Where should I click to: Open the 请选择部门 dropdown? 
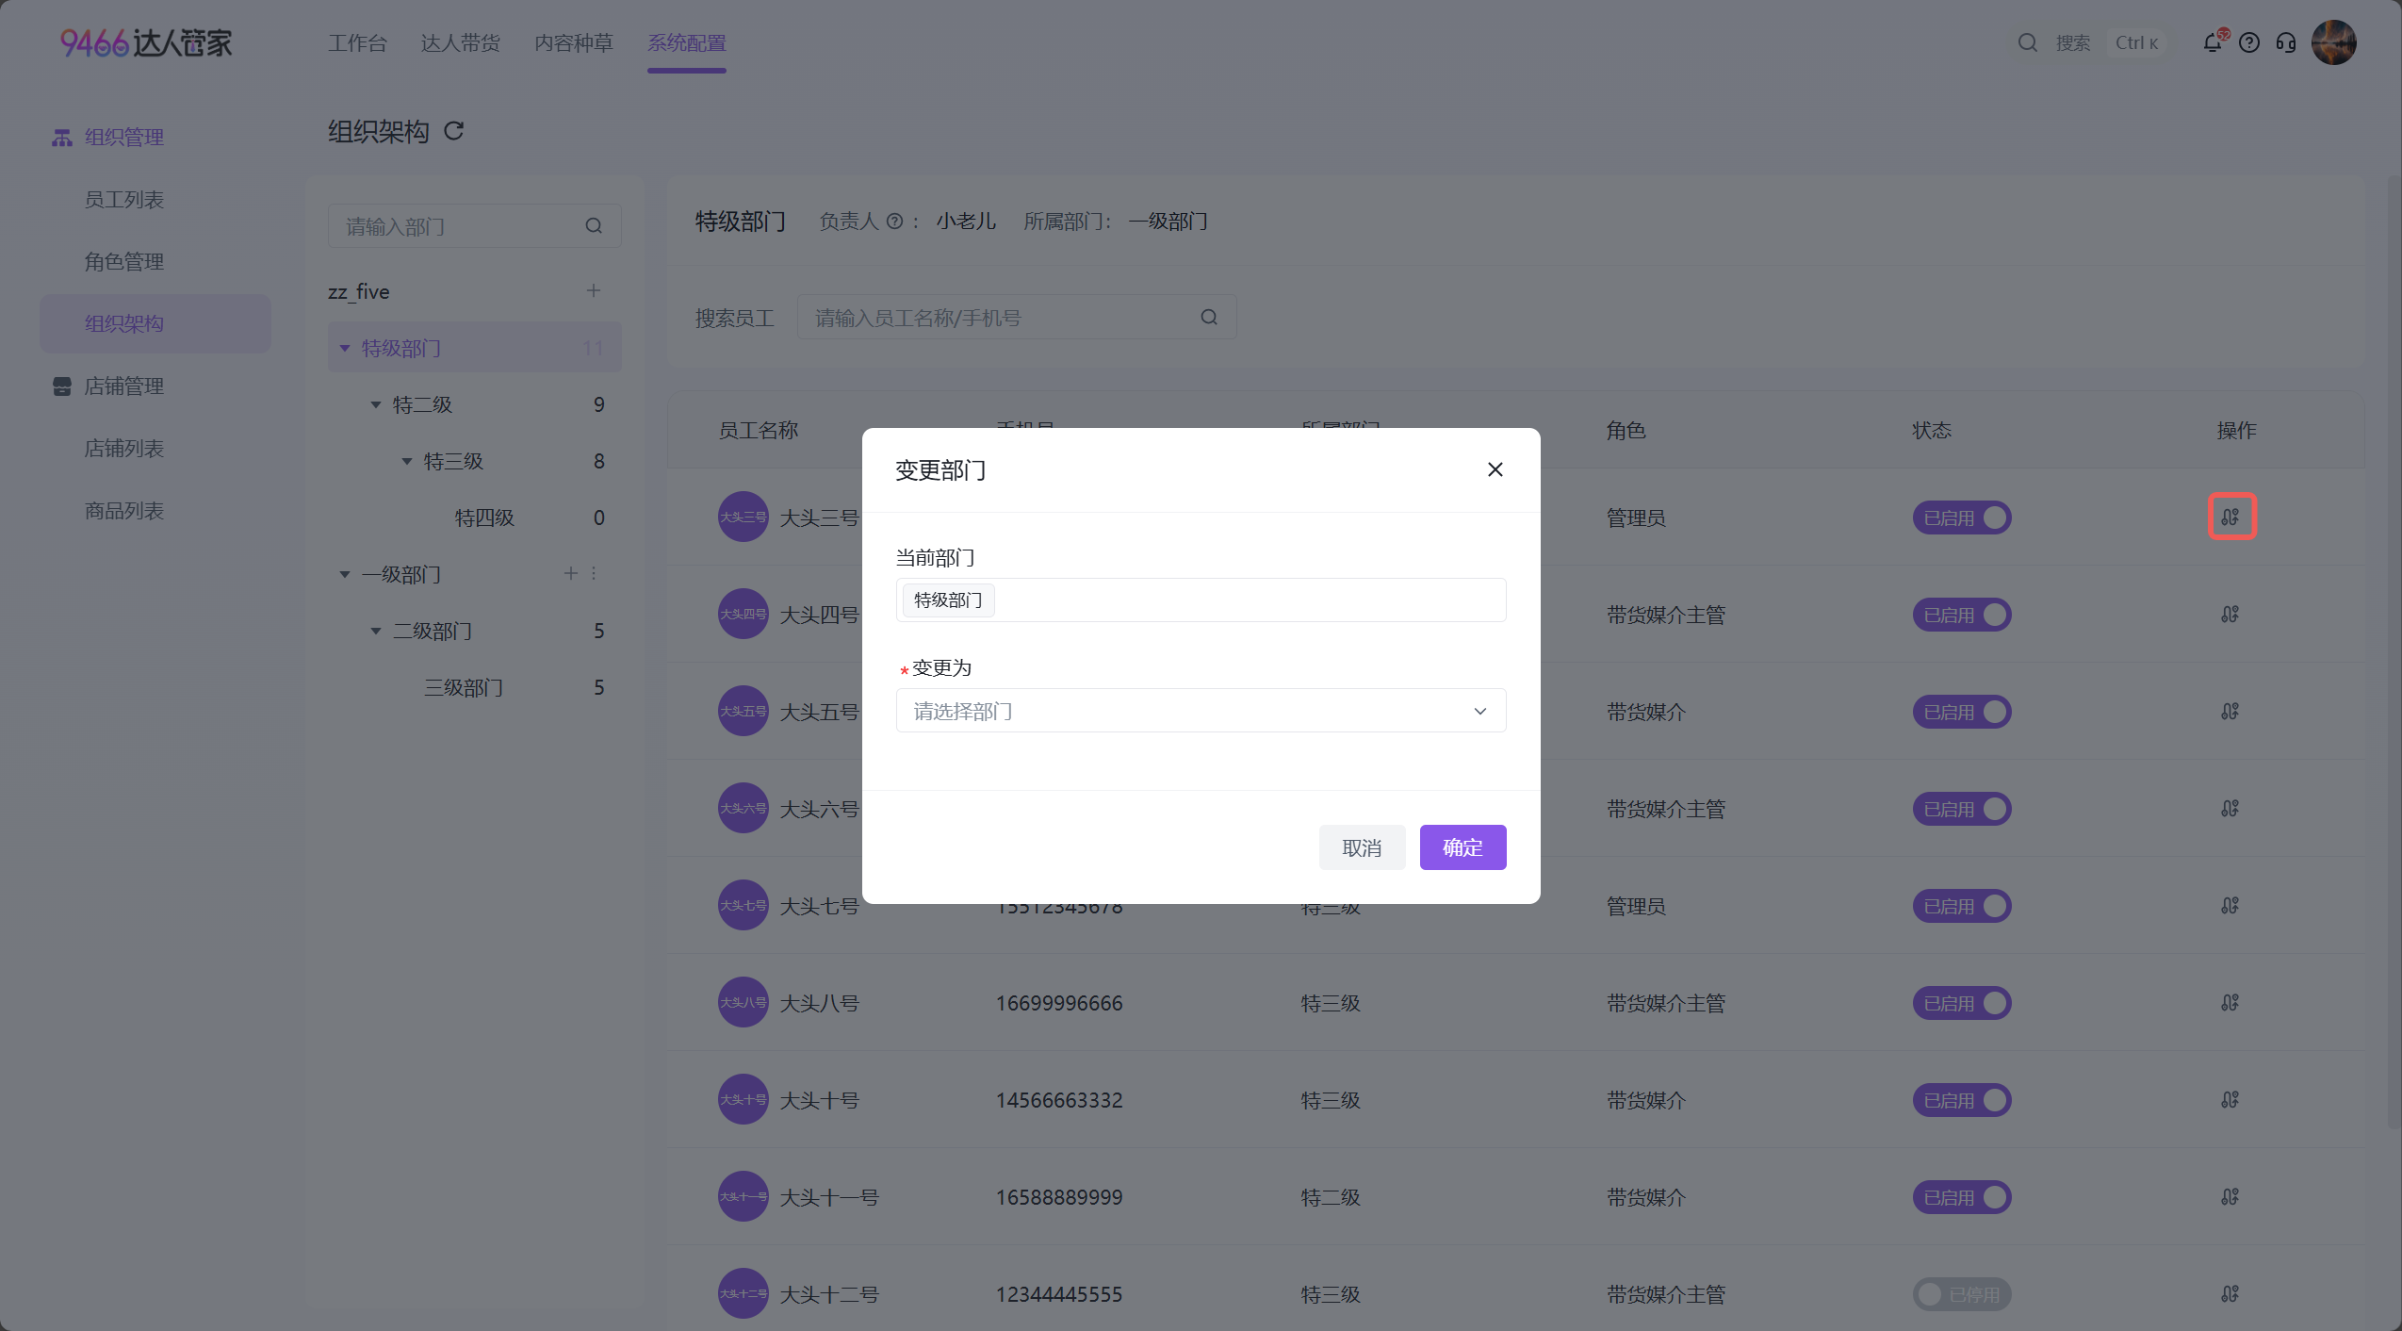[x=1201, y=711]
